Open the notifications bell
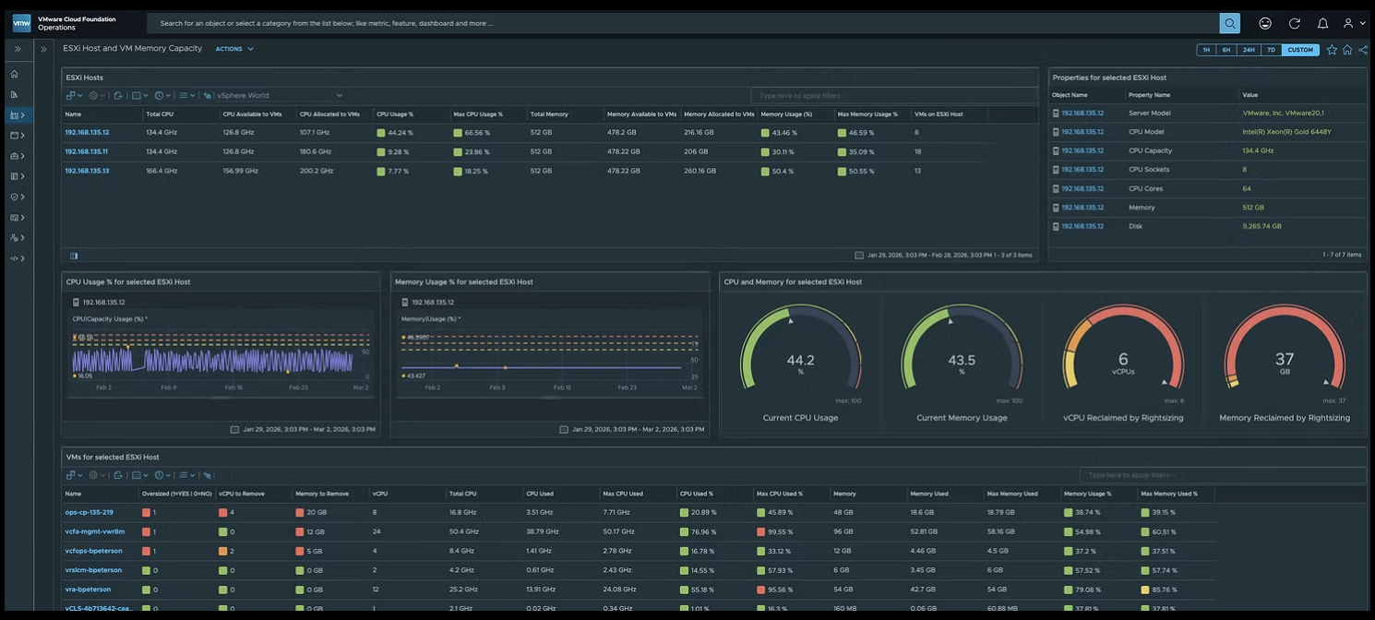The image size is (1375, 620). [x=1322, y=23]
